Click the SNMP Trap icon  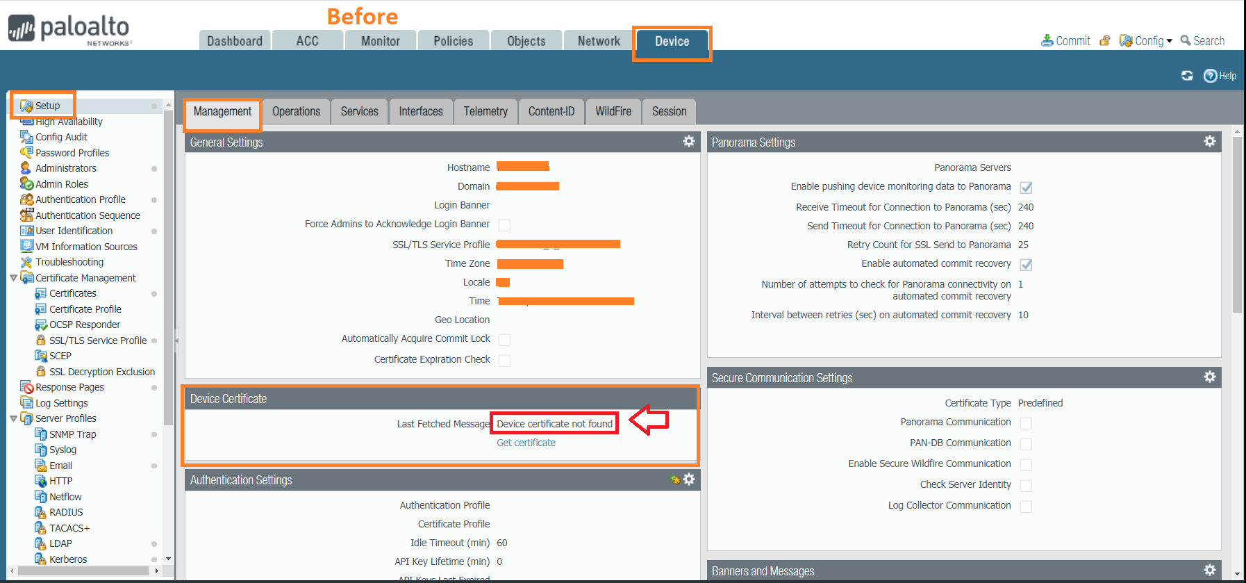click(40, 434)
